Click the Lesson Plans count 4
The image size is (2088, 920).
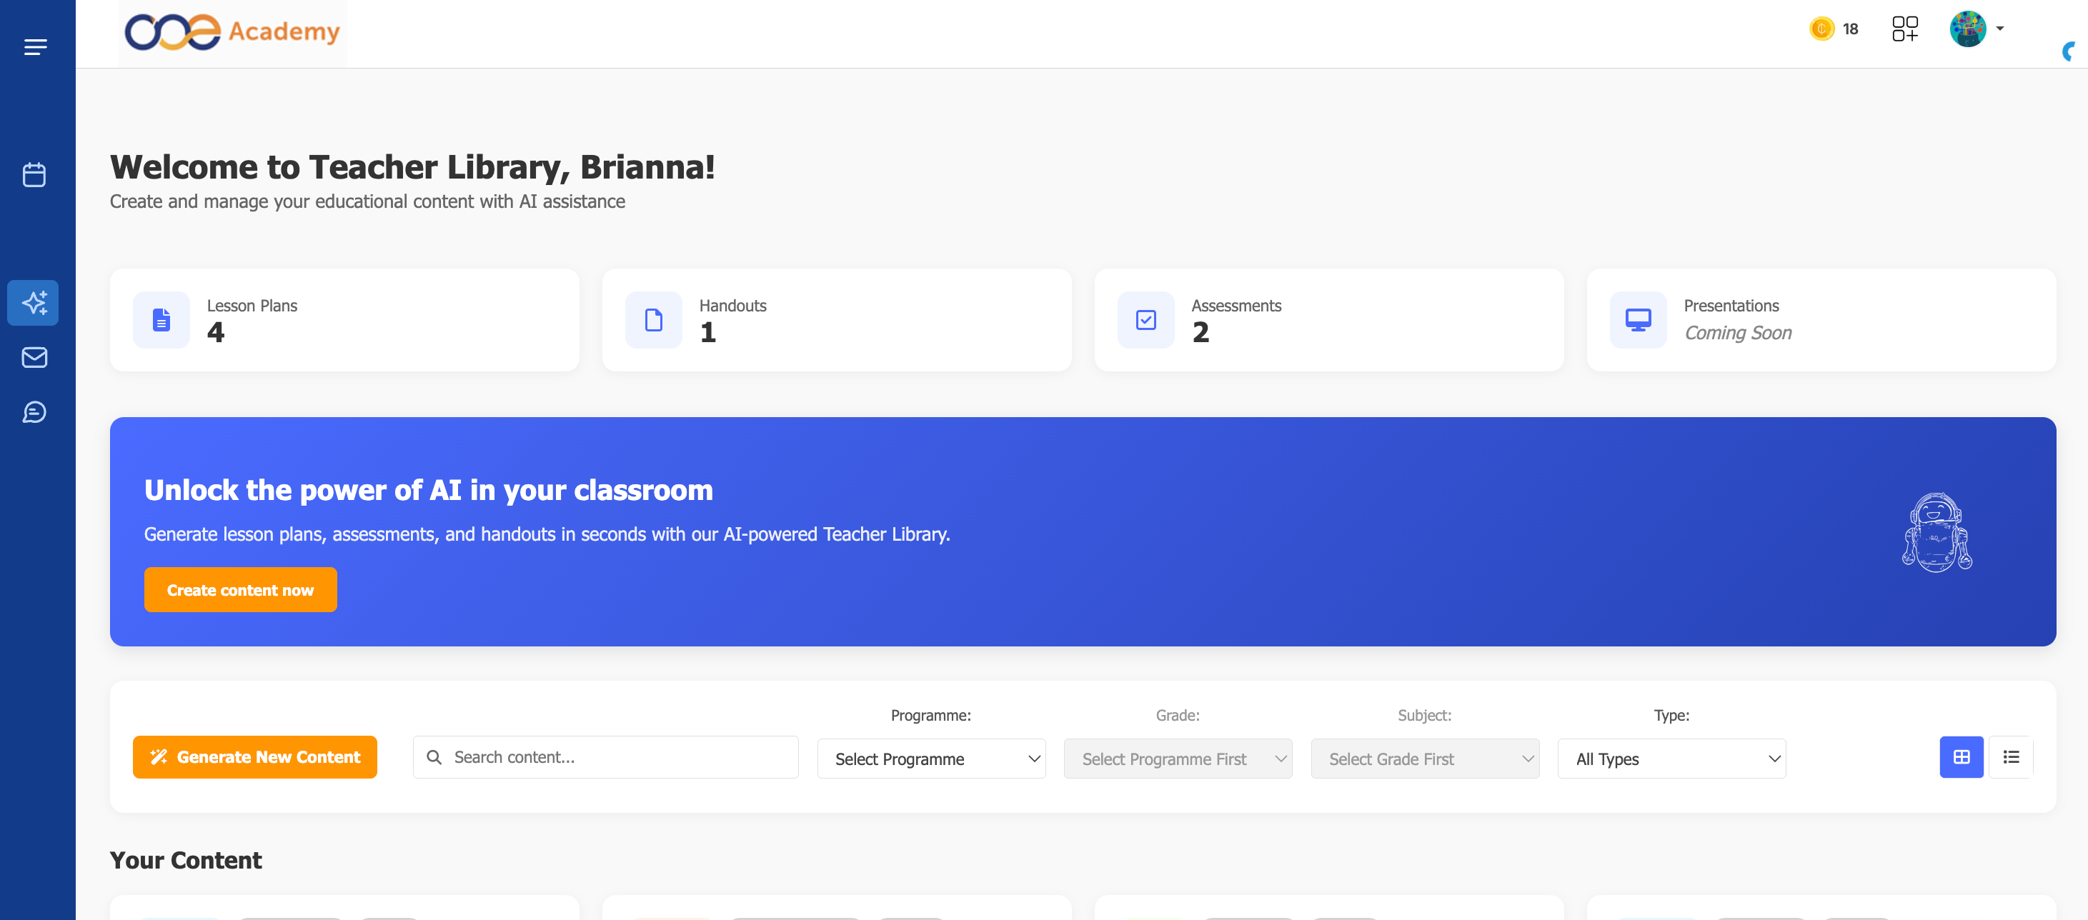216,332
